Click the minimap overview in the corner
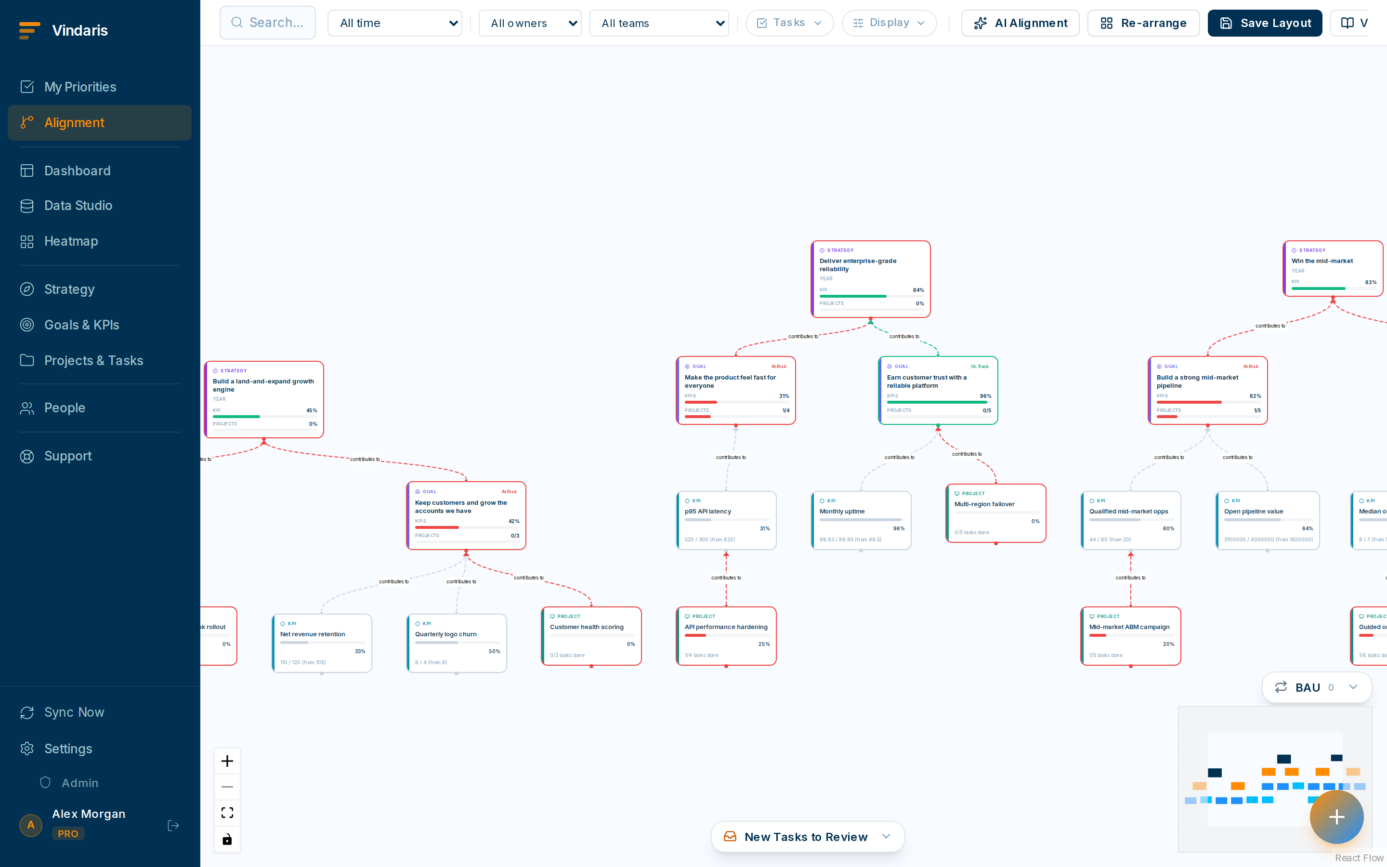Viewport: 1387px width, 867px height. tap(1275, 779)
